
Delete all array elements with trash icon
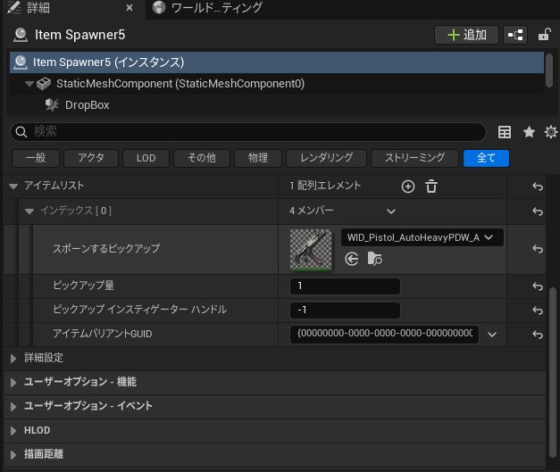(431, 186)
